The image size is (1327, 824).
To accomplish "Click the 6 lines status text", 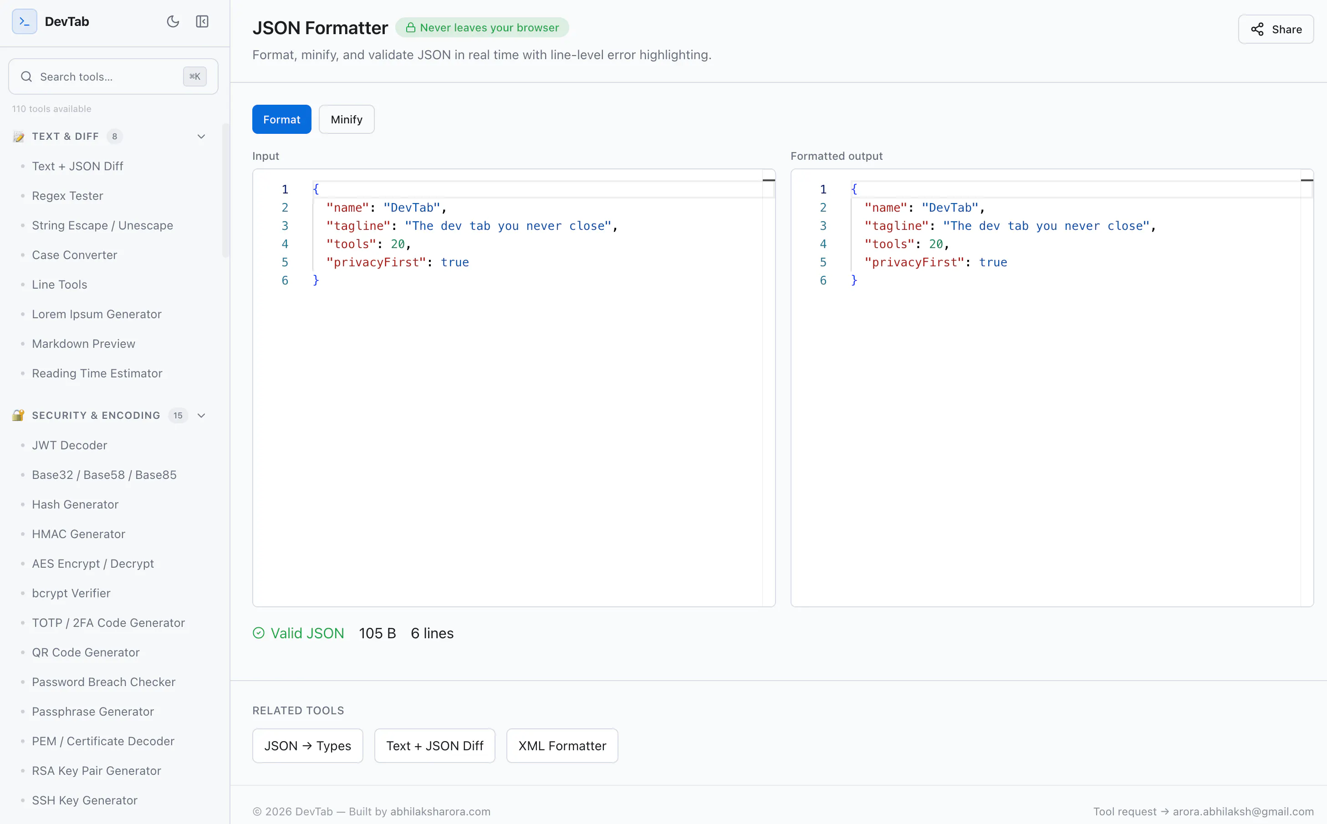I will pos(432,633).
